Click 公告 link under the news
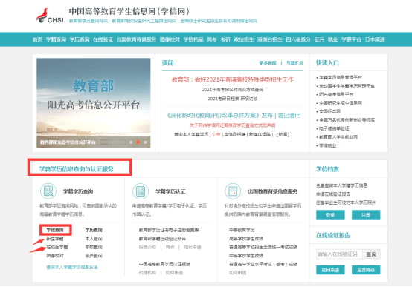The image size is (412, 287). point(216,134)
